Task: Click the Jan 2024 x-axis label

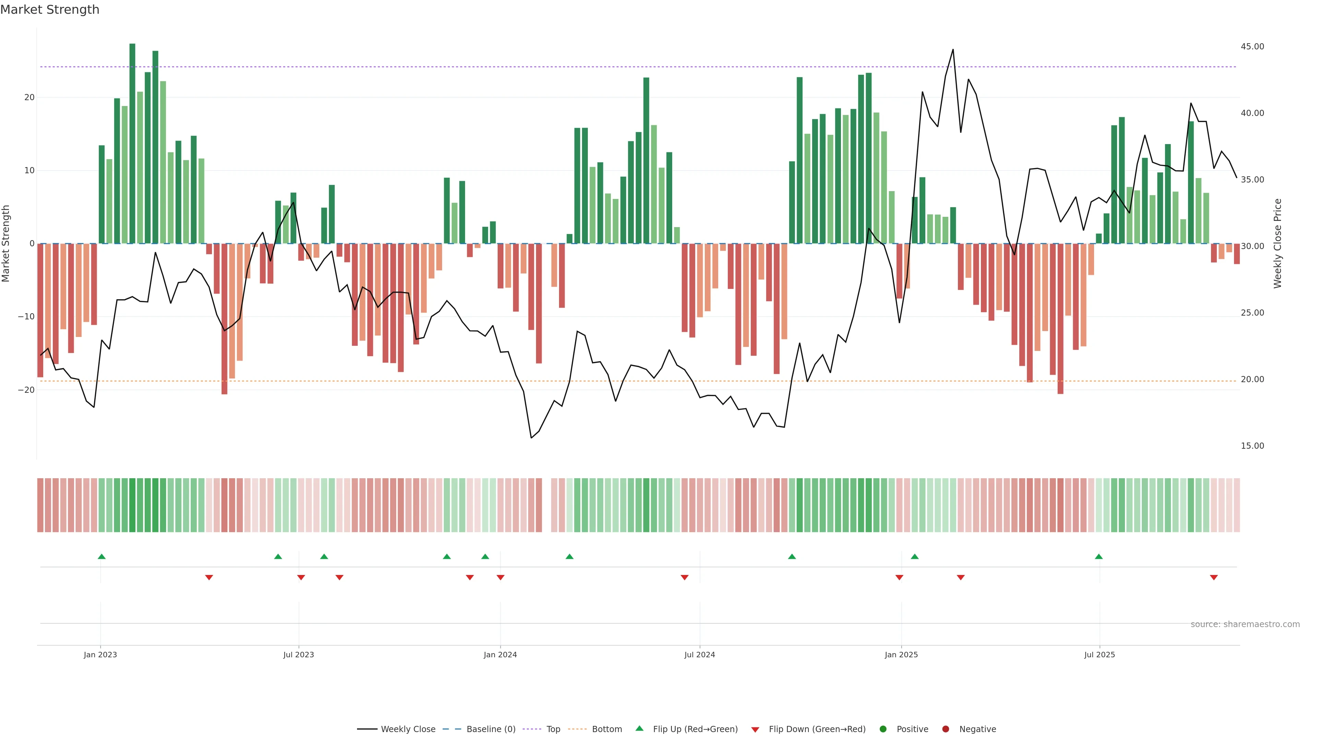Action: point(500,655)
